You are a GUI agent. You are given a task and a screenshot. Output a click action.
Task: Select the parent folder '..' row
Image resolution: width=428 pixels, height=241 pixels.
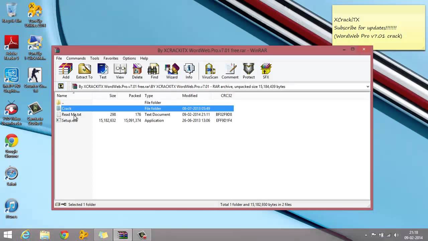tap(144, 102)
